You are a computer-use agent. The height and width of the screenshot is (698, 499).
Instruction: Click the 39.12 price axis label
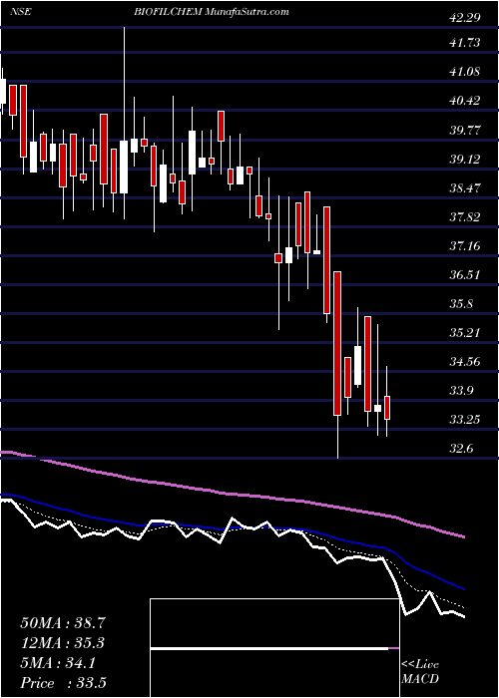click(x=465, y=160)
